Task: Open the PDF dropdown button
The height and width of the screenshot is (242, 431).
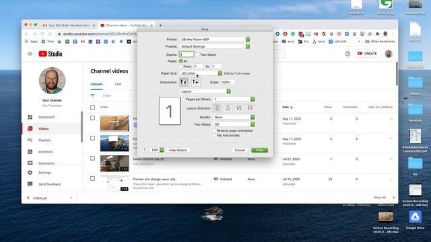Action: [157, 150]
